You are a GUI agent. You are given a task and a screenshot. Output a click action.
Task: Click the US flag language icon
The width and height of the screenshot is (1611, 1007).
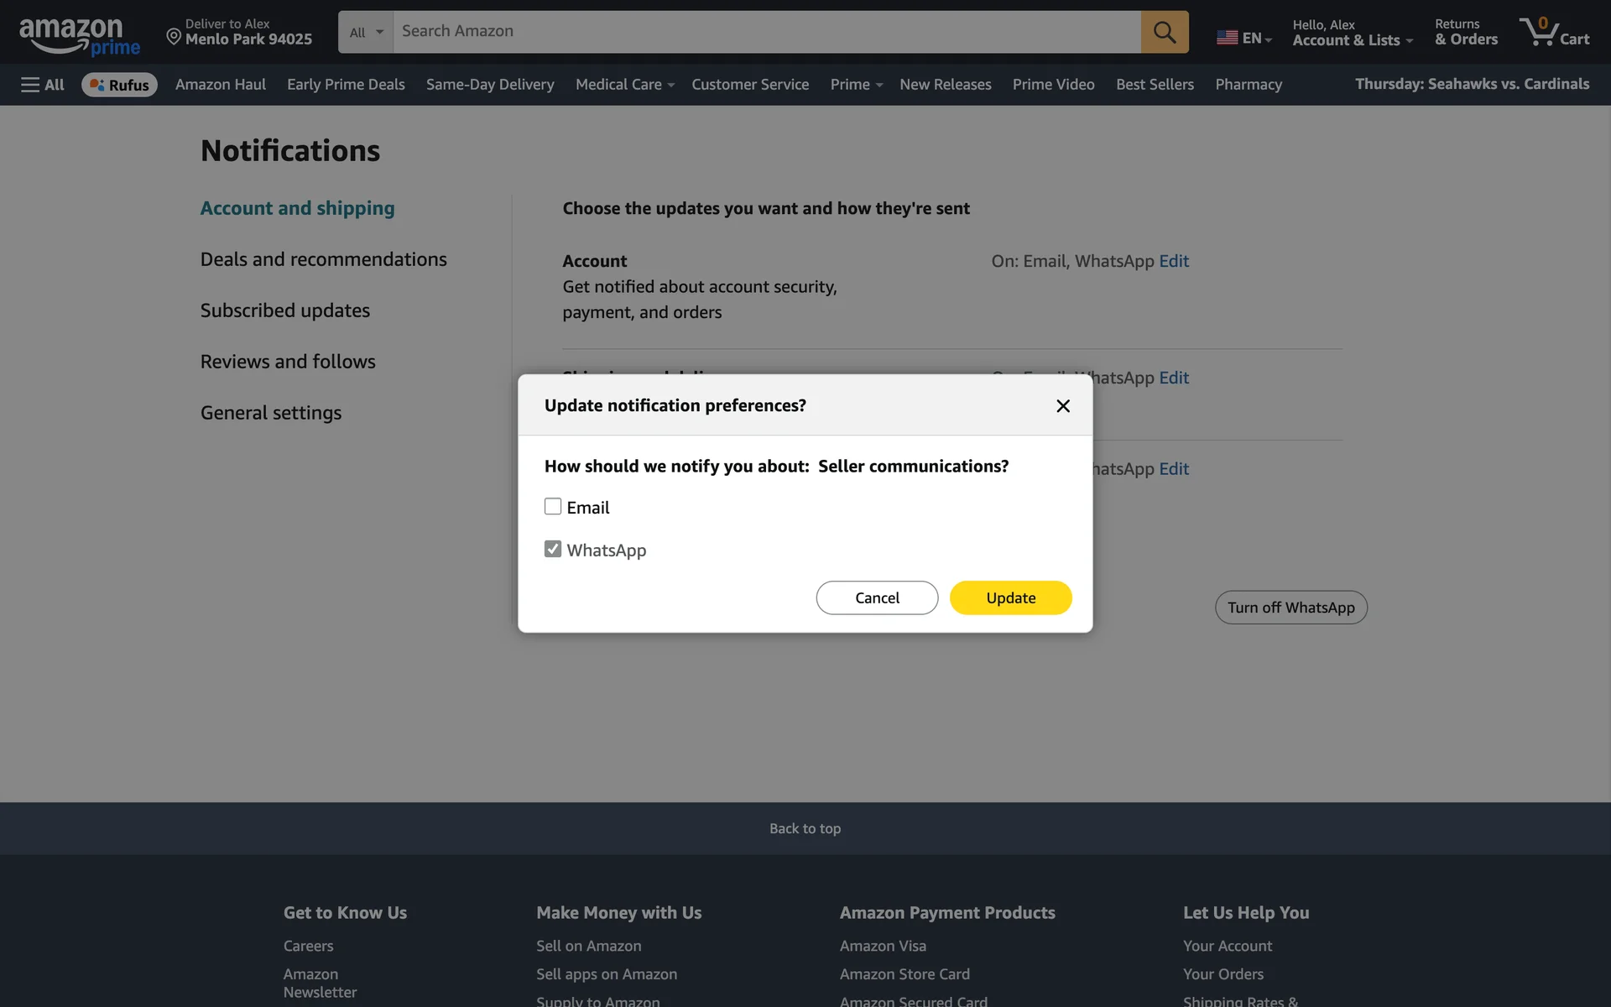pos(1227,38)
